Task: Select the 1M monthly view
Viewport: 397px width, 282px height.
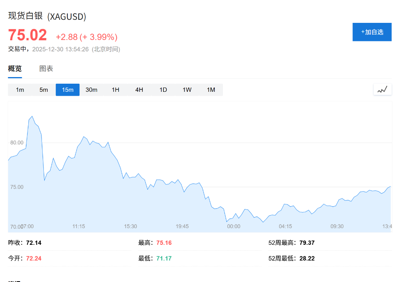Action: [x=211, y=89]
